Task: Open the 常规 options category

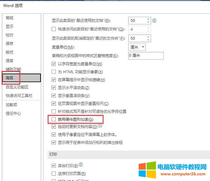Action: 9,18
